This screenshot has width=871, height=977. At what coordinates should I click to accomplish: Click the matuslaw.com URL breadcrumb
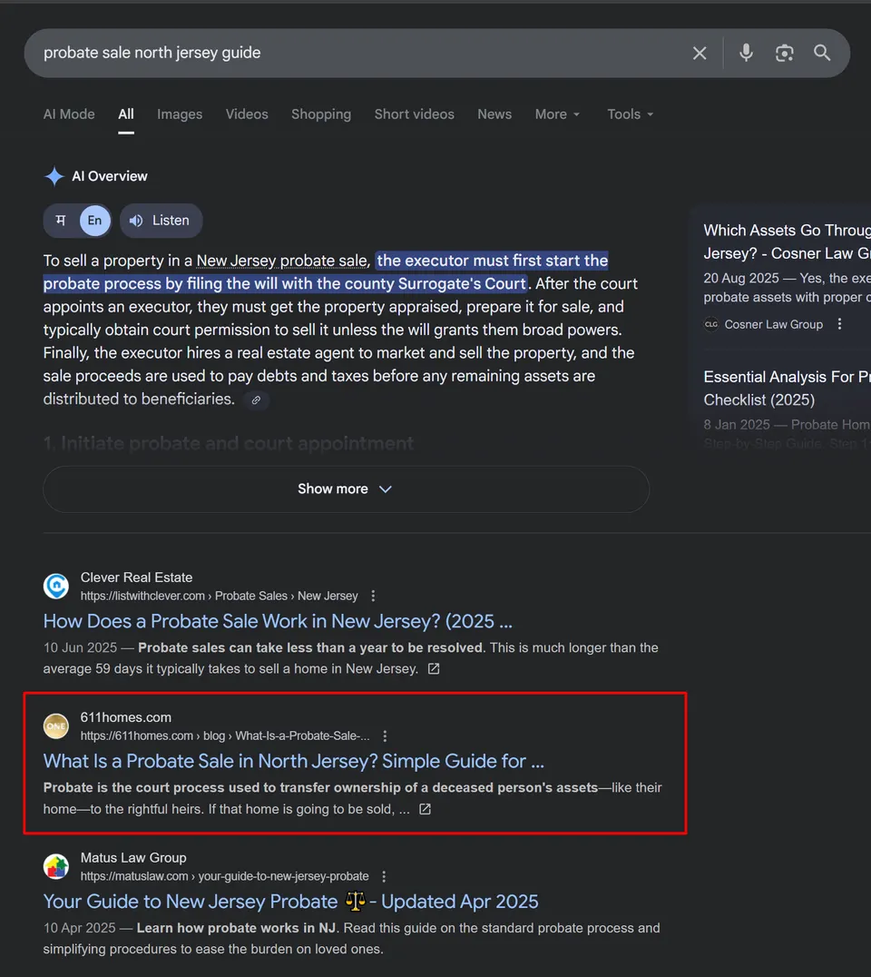(224, 877)
